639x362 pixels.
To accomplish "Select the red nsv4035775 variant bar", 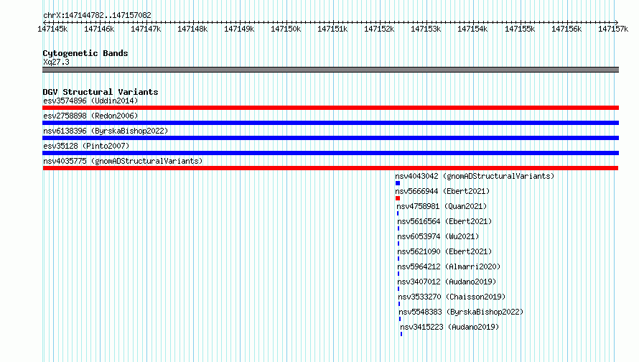I will coord(330,168).
